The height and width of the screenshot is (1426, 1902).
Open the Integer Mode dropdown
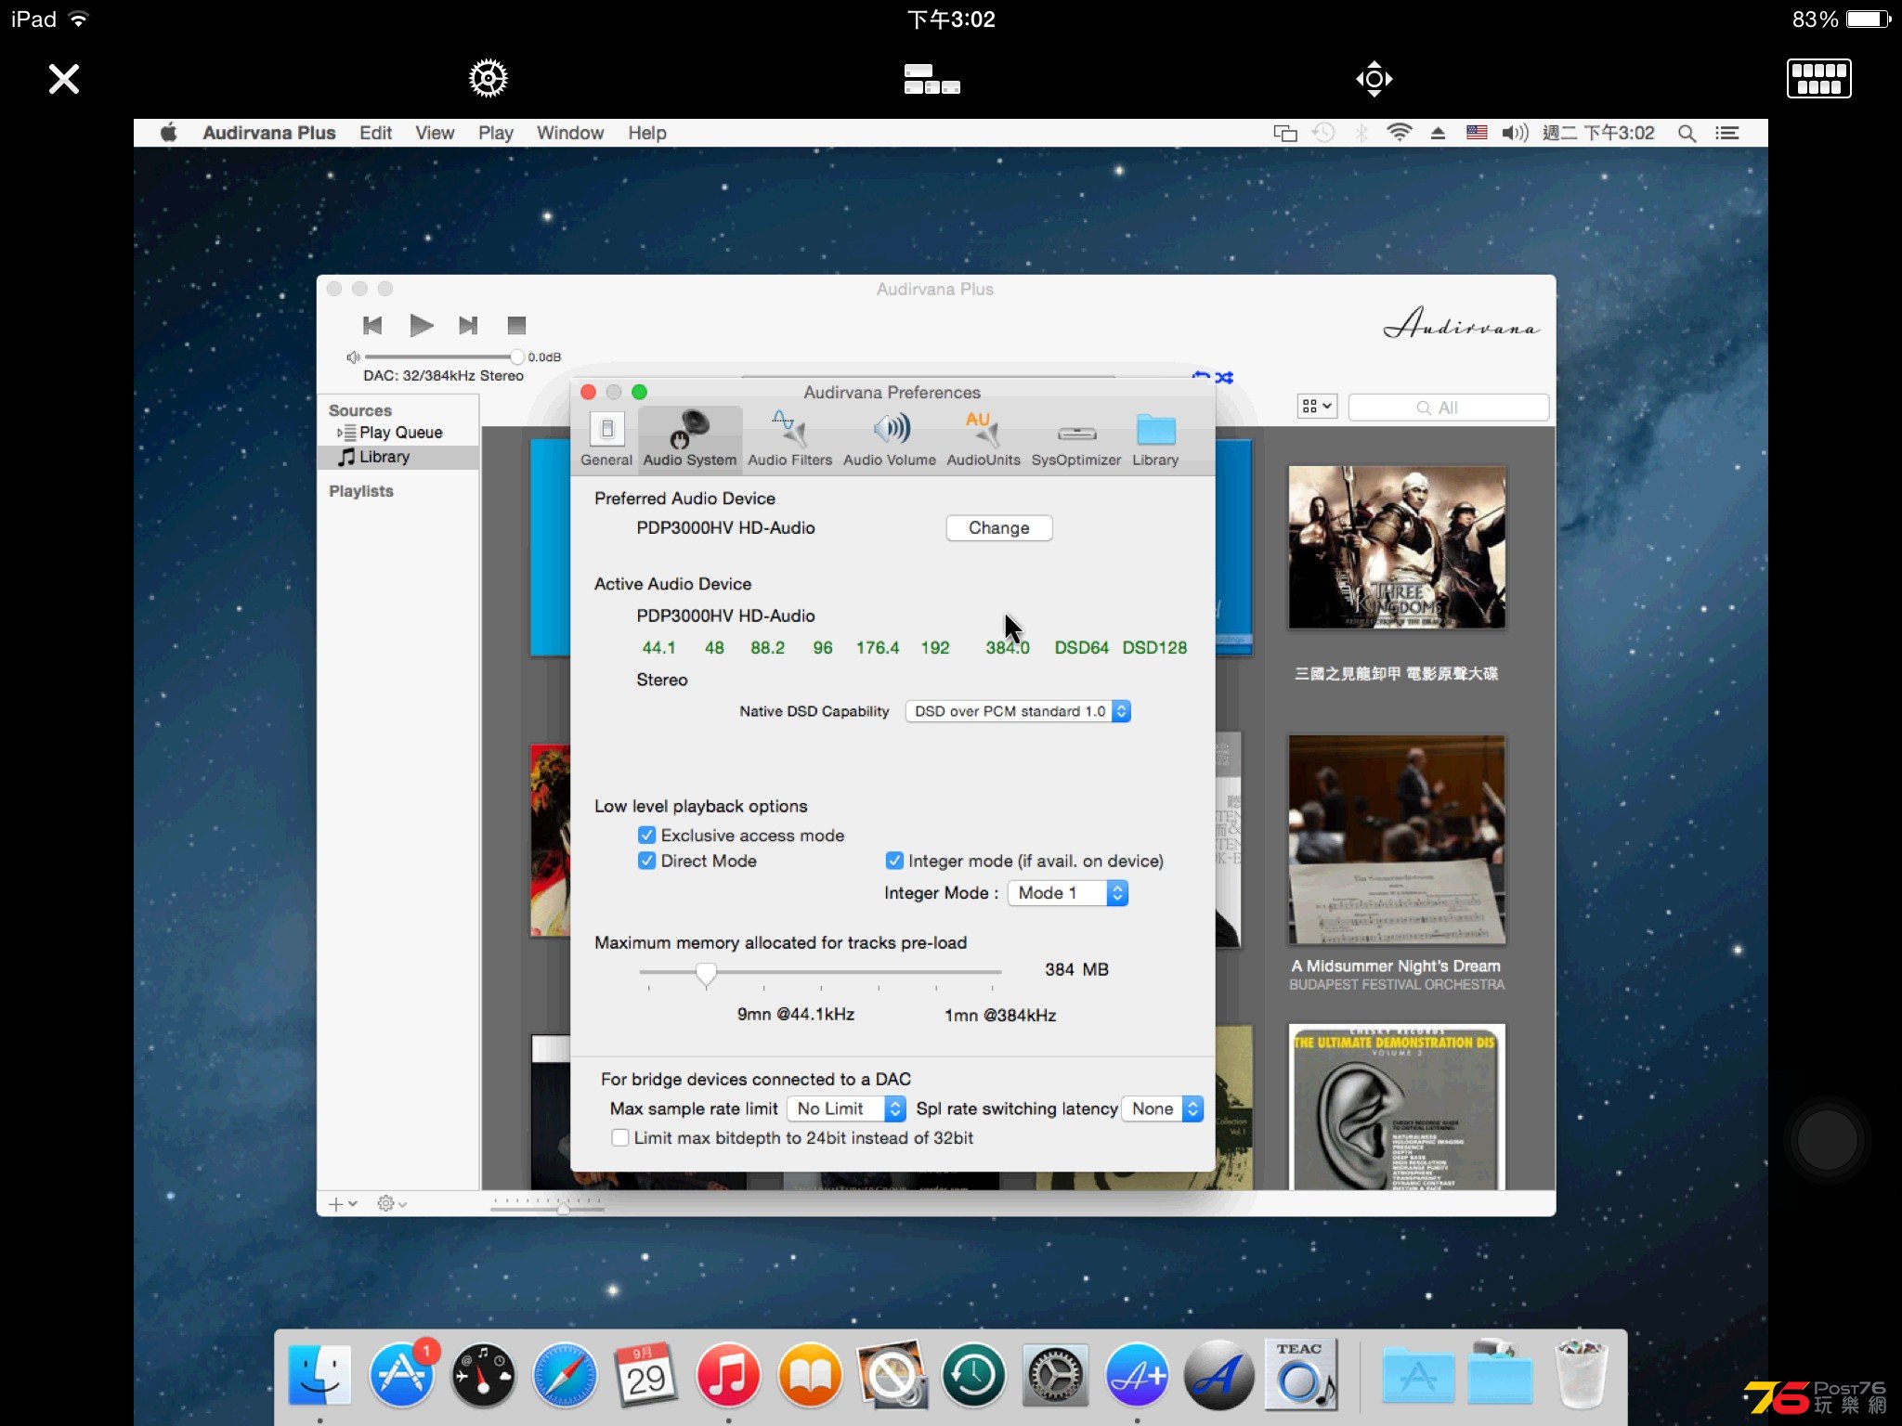[x=1068, y=893]
